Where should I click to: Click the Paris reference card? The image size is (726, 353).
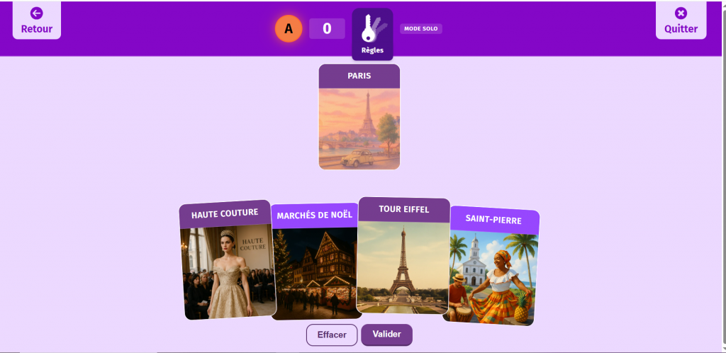point(359,116)
